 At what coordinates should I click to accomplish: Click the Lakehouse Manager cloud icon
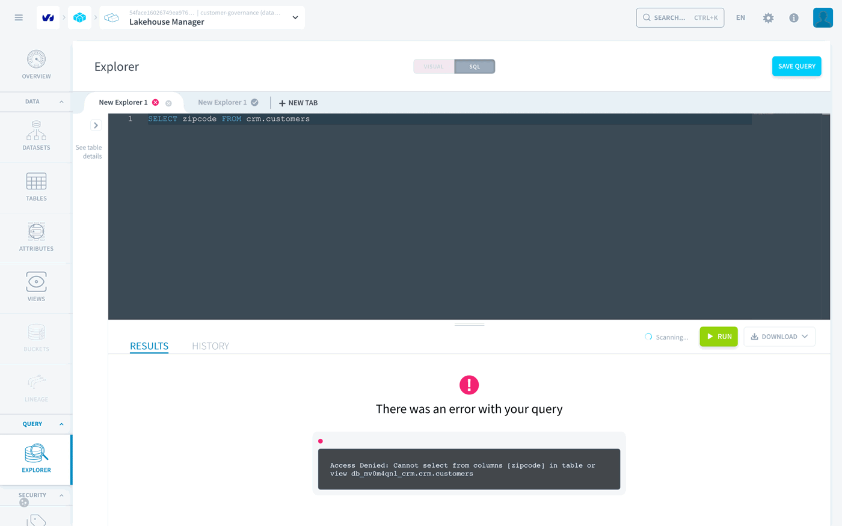[111, 18]
